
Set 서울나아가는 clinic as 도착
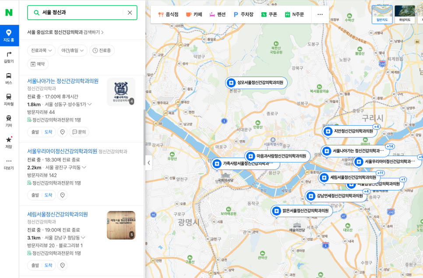click(49, 132)
